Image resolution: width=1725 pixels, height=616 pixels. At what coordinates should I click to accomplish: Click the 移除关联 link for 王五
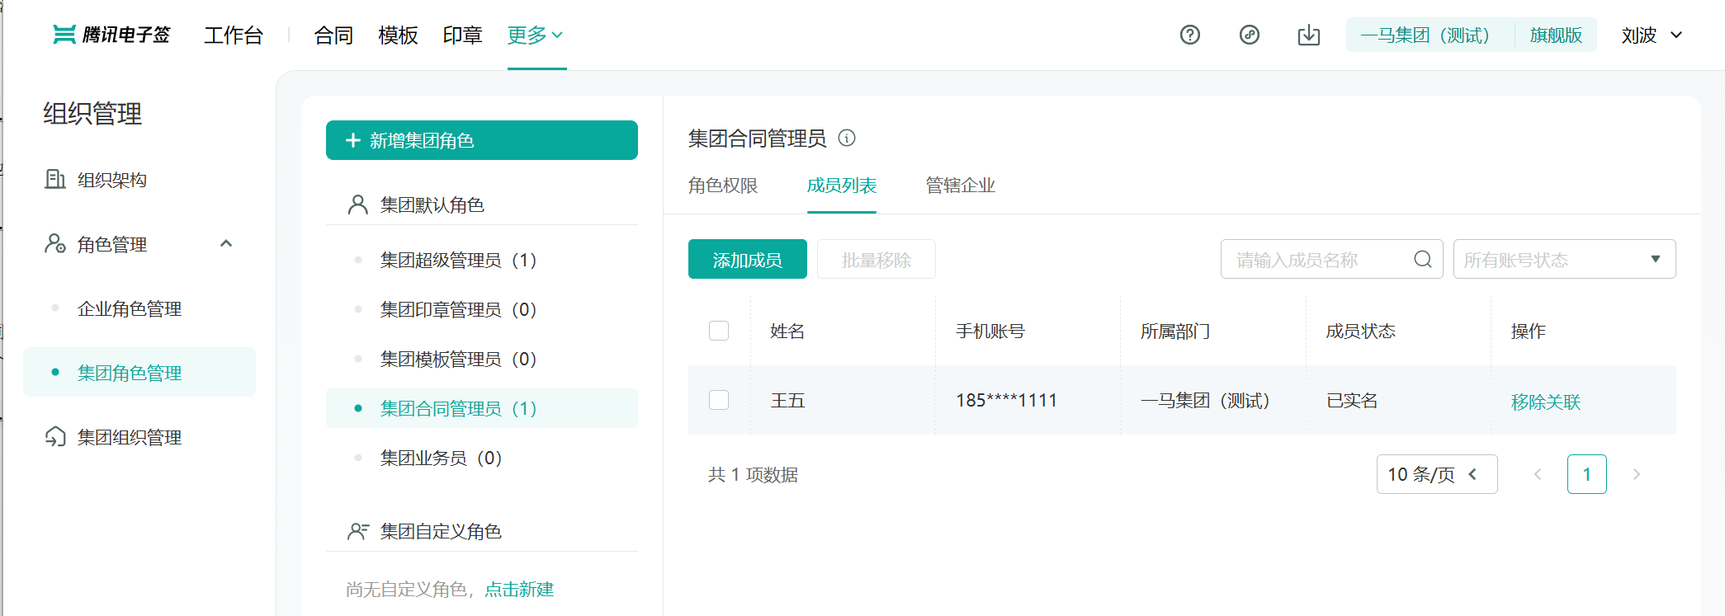click(x=1545, y=402)
